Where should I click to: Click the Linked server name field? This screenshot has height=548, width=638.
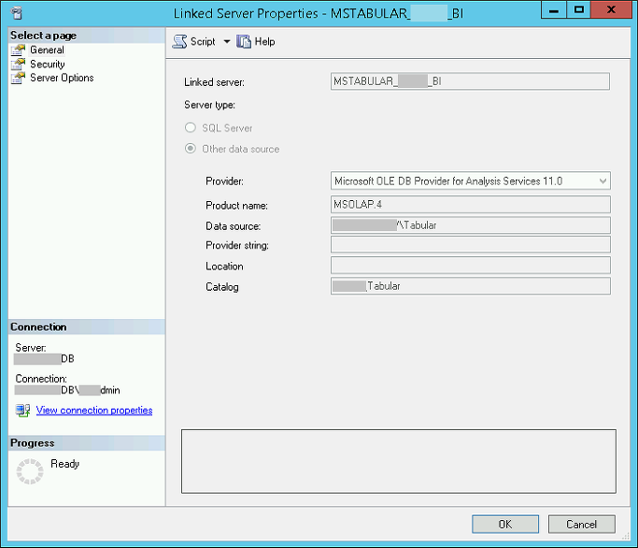(470, 81)
